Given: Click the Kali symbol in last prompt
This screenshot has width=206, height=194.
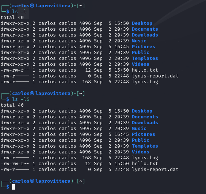Looking at the screenshot, I should [32, 181].
